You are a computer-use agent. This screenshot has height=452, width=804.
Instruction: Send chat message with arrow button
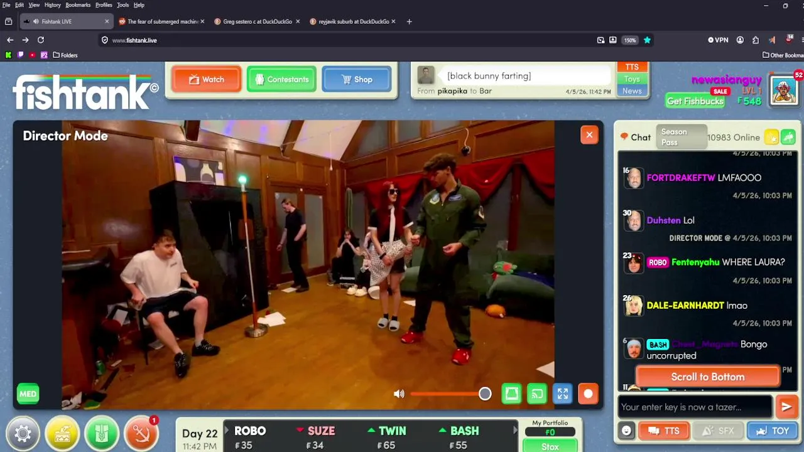tap(786, 407)
